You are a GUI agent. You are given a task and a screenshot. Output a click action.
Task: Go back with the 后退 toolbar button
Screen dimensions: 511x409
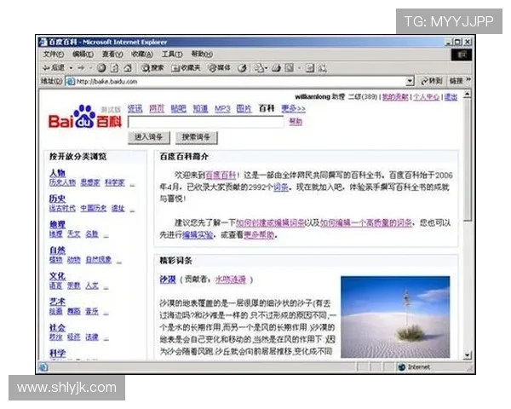coord(54,68)
